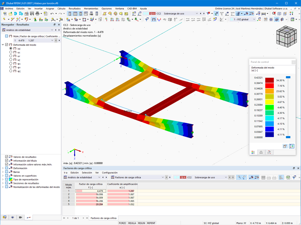Open the Resultados menu
Viewport: 301px width, 225px height.
click(75, 8)
